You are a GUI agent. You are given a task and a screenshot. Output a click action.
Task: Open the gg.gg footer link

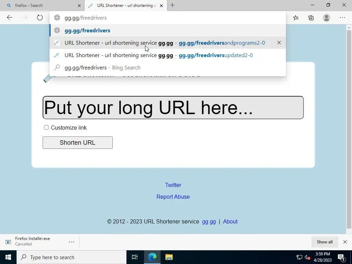(x=209, y=222)
